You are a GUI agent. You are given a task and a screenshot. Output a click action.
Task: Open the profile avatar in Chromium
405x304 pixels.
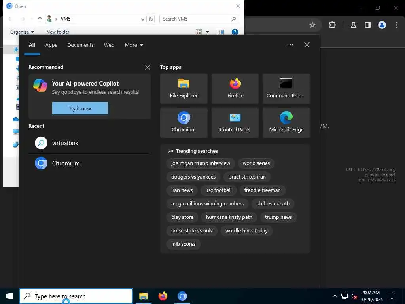click(382, 25)
